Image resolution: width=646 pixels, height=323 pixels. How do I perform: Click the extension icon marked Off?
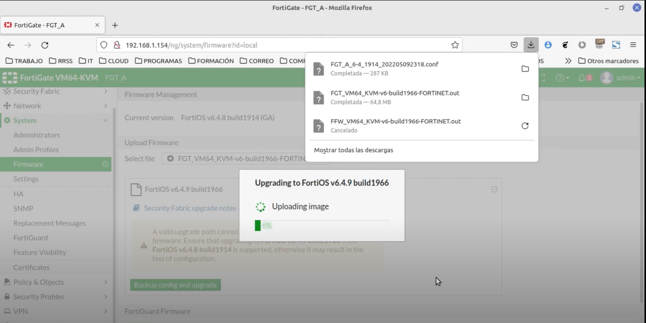pos(600,44)
